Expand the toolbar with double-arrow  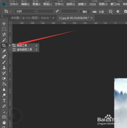click(2, 16)
